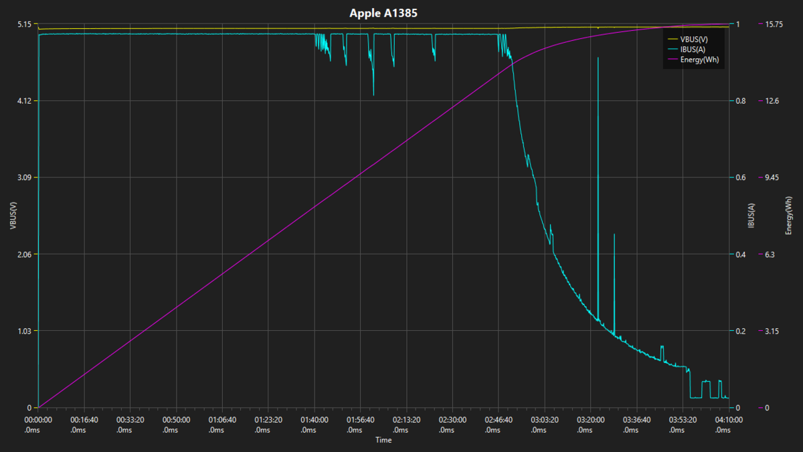Click the 0.4 current axis label
This screenshot has width=803, height=452.
coord(741,254)
